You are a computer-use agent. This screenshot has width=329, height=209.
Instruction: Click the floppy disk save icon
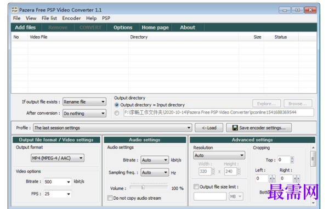pyautogui.click(x=235, y=128)
